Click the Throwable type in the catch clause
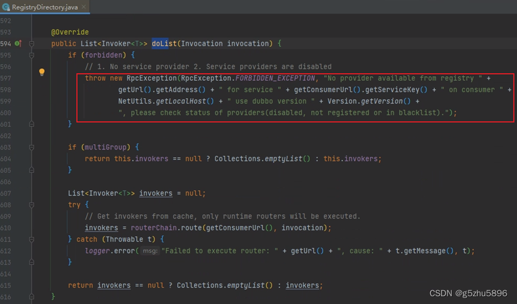The width and height of the screenshot is (517, 304). pos(124,239)
